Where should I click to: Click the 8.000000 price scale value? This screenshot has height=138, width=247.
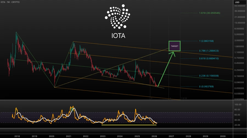click(239, 29)
